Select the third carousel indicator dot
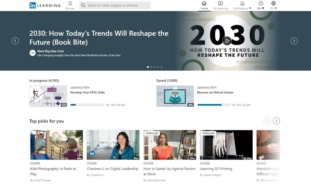 click(x=155, y=67)
